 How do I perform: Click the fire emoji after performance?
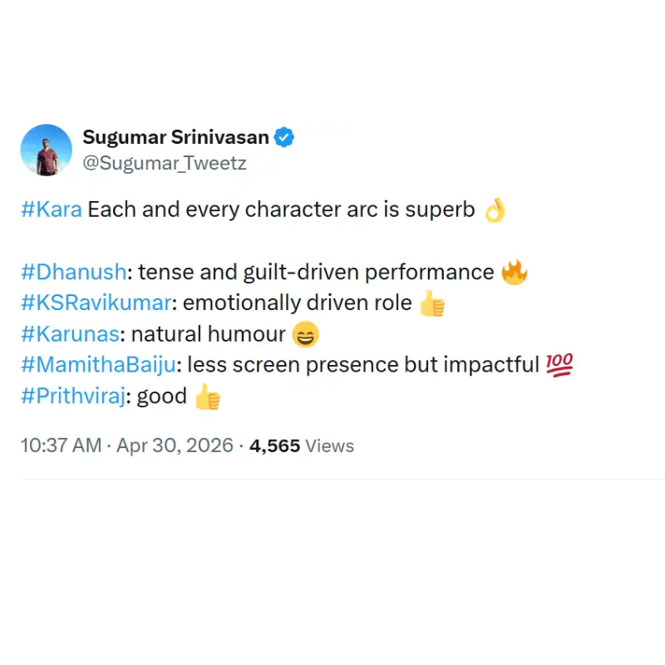[514, 272]
